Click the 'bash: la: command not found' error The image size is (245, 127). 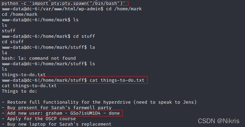[39, 58]
